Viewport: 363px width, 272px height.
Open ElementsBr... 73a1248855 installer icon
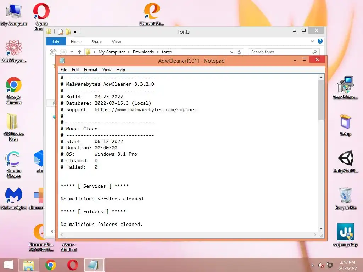(41, 238)
